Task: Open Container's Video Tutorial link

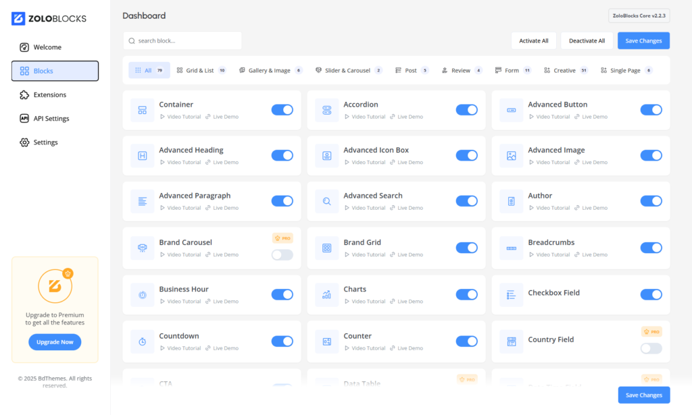Action: point(180,117)
